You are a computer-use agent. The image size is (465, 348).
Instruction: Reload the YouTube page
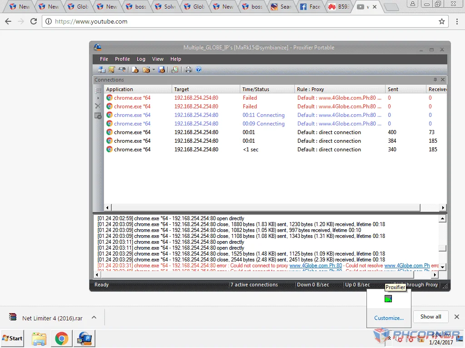pyautogui.click(x=34, y=21)
